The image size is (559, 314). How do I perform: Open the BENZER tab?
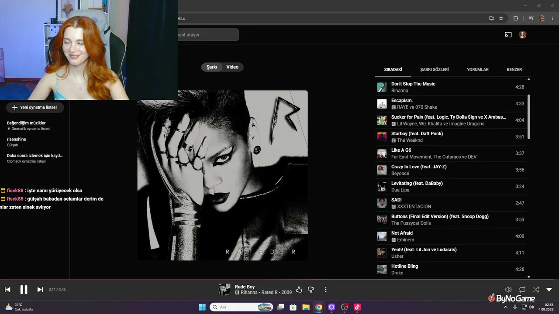point(514,69)
